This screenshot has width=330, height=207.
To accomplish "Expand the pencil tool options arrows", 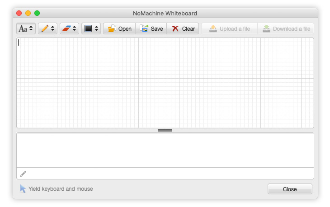I will coord(52,28).
